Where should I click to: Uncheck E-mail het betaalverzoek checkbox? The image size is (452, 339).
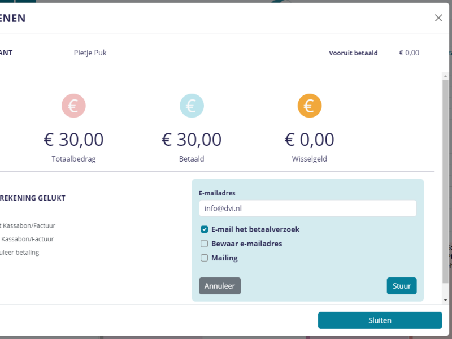tap(204, 229)
